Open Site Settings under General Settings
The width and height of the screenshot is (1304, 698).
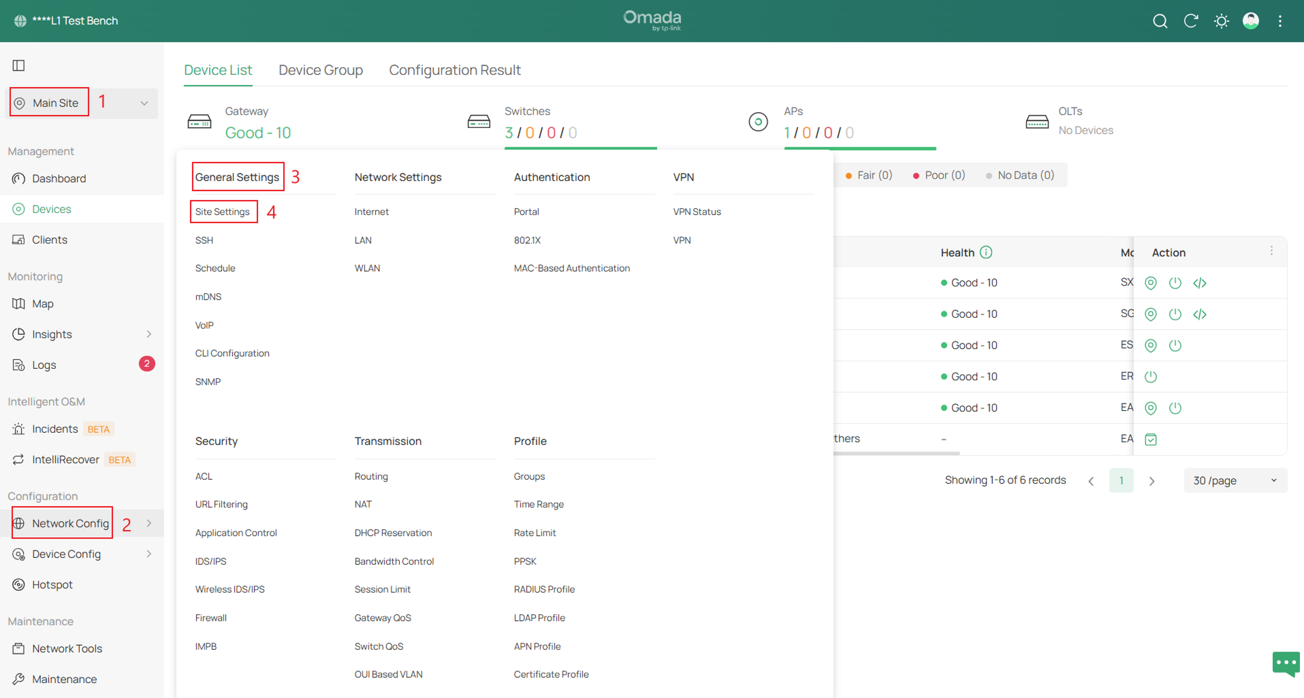222,212
